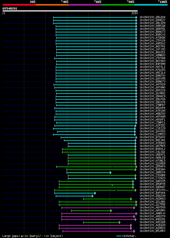Select the UniRef100_Q2L6W1 label
Viewport: 170px width, 238px height.
pyautogui.click(x=152, y=202)
